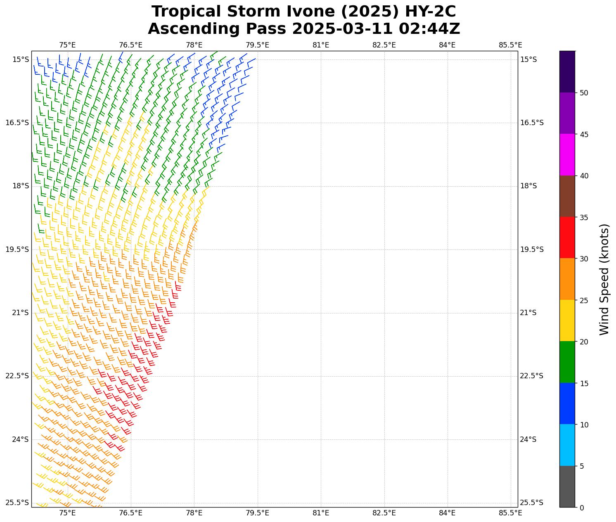Screen dimensions: 616x522
Task: Click the colorbar tick label 50
Action: pos(584,93)
